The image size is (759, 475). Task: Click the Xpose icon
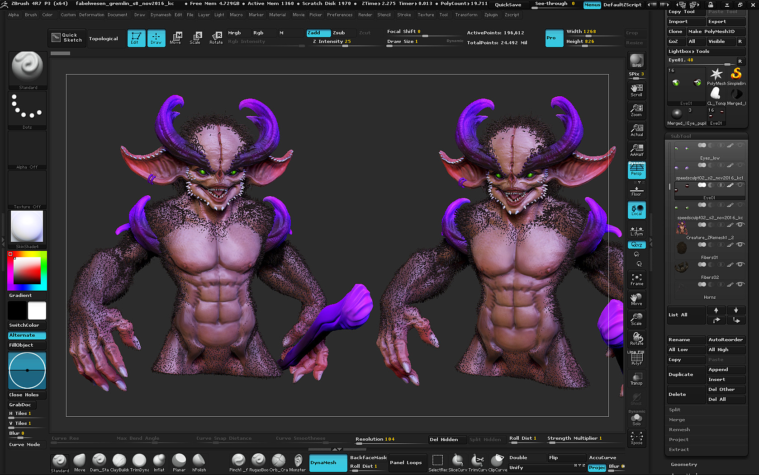point(636,438)
